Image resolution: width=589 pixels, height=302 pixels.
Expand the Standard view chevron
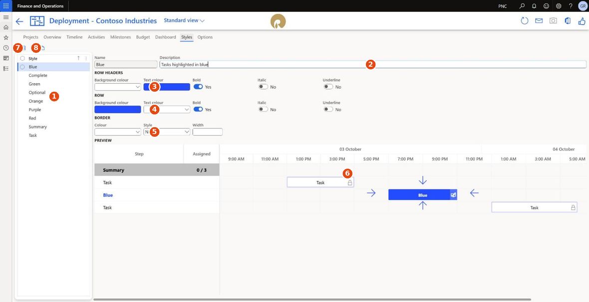click(202, 20)
